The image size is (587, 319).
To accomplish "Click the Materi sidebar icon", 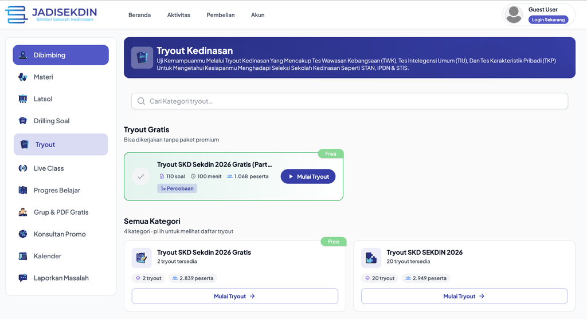I will coord(23,77).
